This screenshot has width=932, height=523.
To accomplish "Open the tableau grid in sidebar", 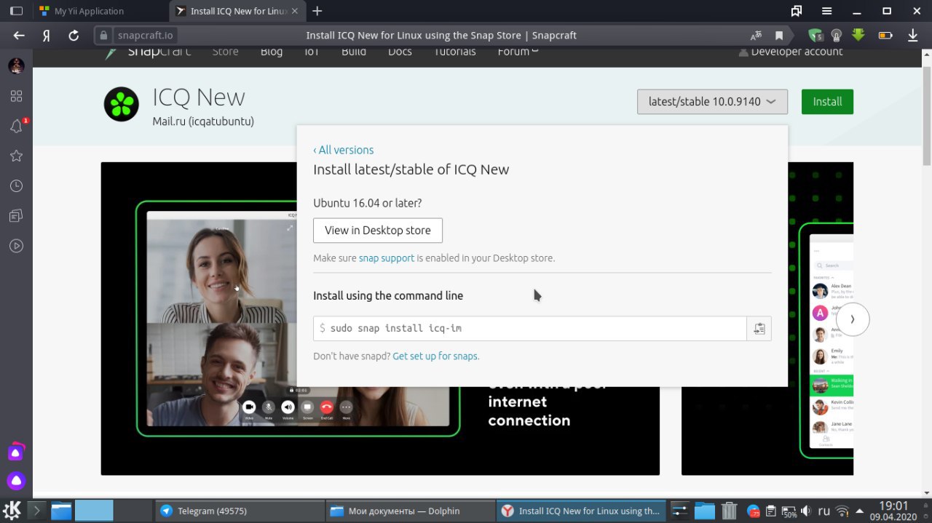I will [x=16, y=96].
